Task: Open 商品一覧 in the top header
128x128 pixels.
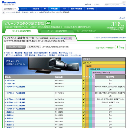Action: (88, 5)
